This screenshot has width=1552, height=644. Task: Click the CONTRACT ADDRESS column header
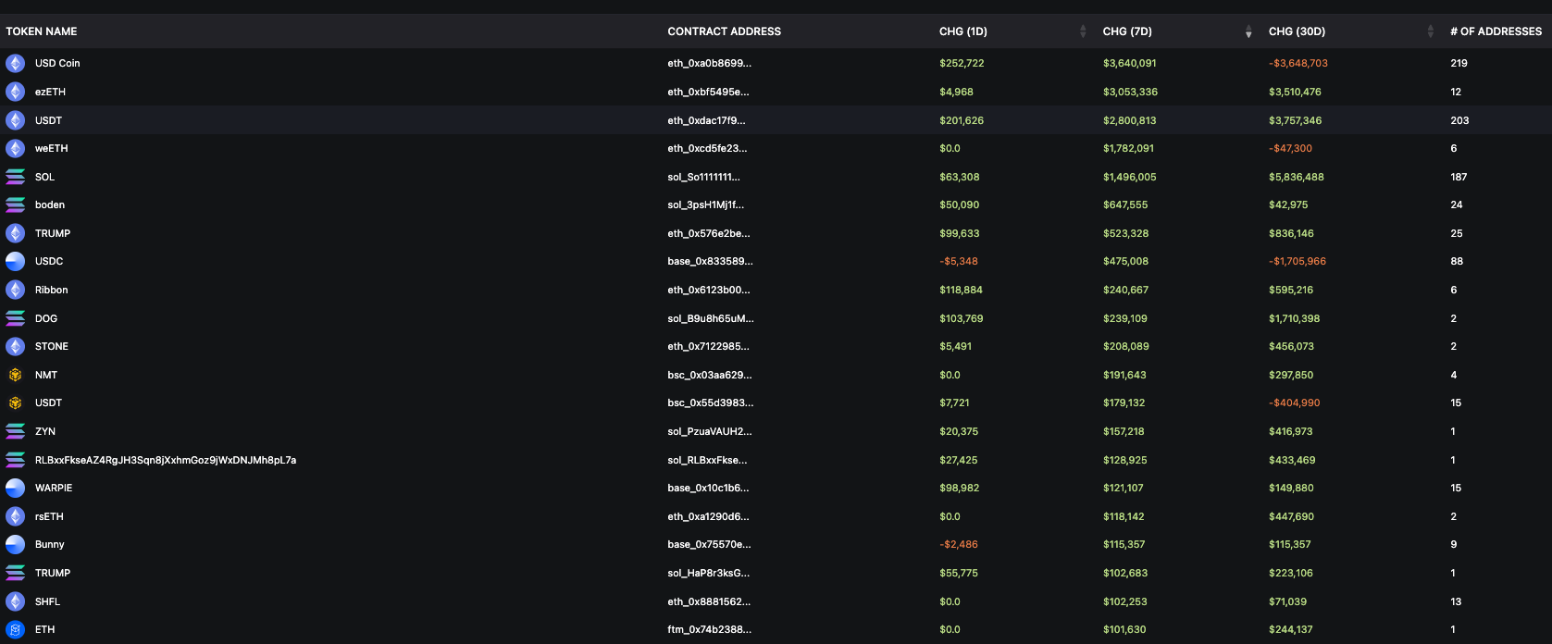(x=725, y=31)
